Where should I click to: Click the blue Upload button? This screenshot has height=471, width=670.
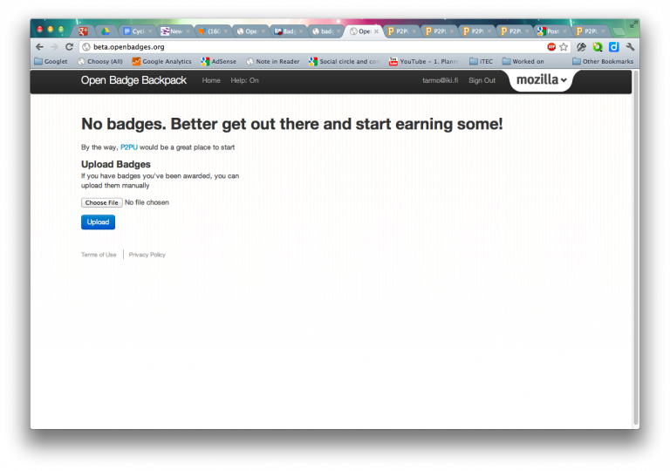coord(98,222)
